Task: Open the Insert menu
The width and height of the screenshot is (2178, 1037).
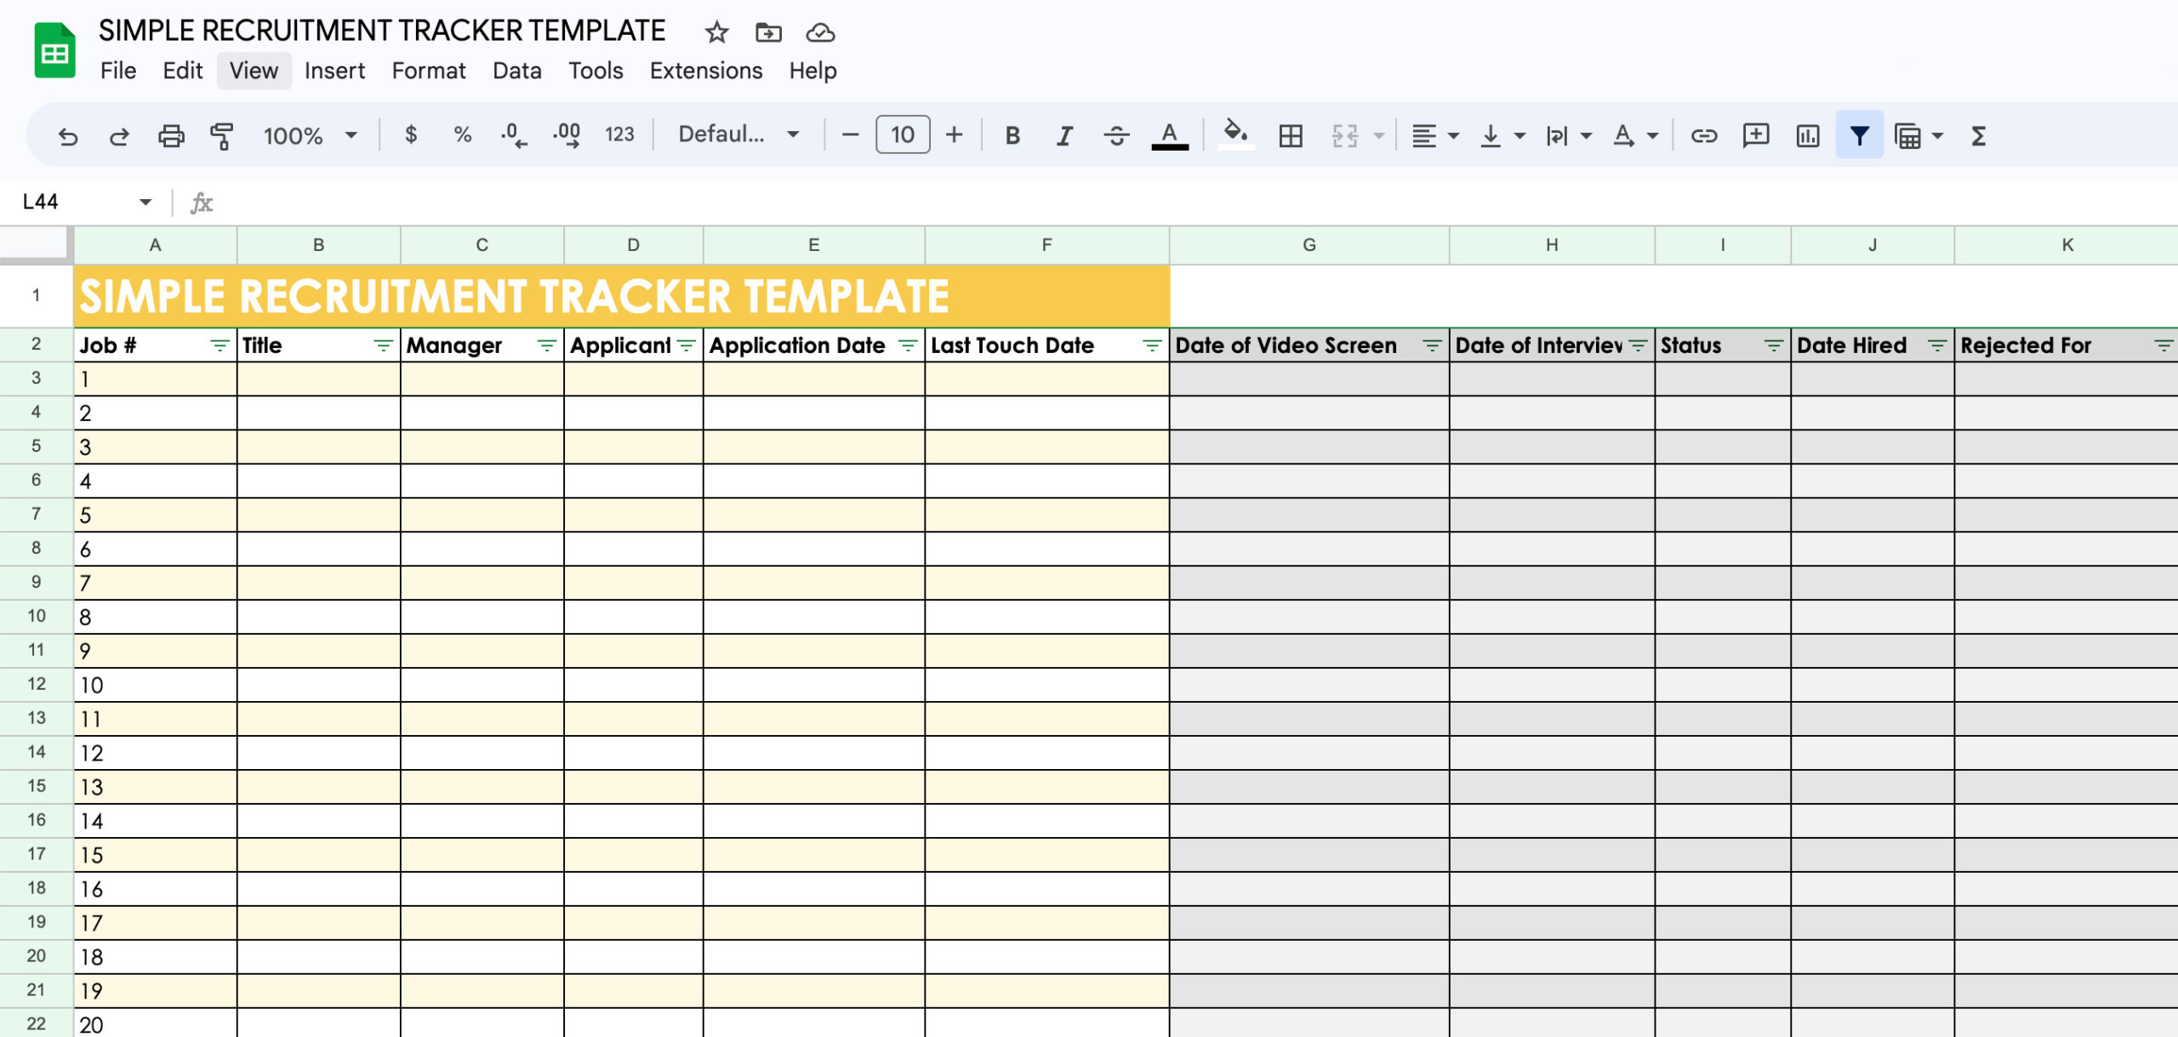Action: 334,71
